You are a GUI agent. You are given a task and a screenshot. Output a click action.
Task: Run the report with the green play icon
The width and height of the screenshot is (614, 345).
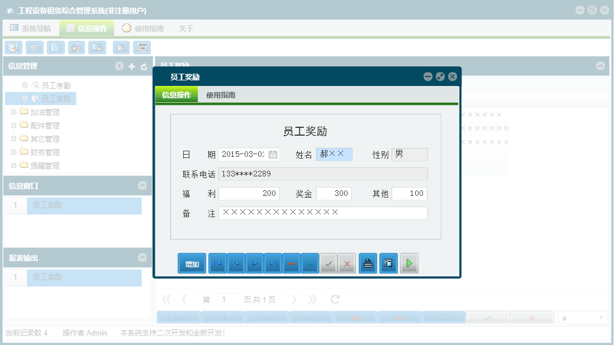[409, 263]
